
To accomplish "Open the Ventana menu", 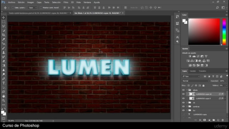I will 87,3.
